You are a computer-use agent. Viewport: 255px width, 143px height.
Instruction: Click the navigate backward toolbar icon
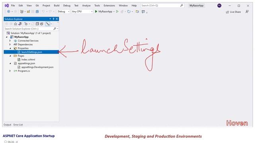[8, 12]
